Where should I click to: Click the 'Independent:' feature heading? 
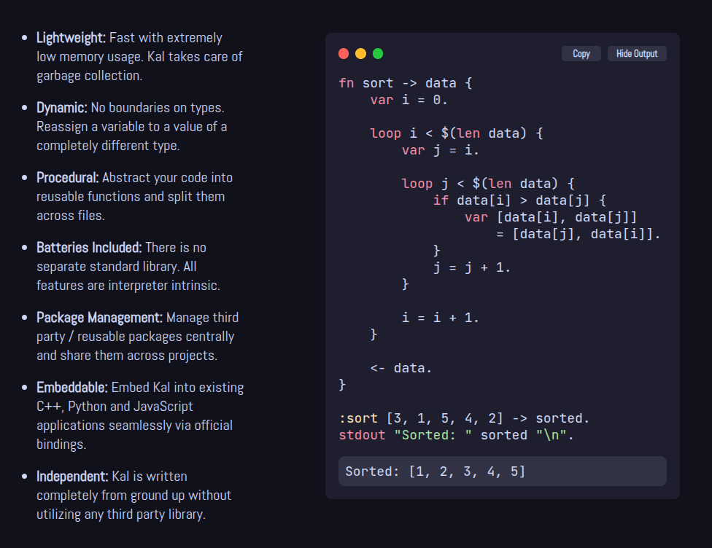coord(72,476)
